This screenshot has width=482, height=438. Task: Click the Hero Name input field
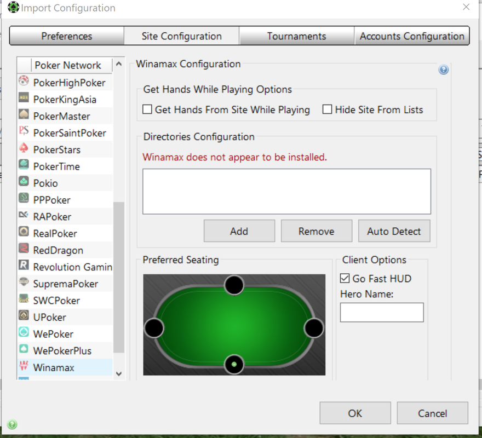[x=382, y=312]
